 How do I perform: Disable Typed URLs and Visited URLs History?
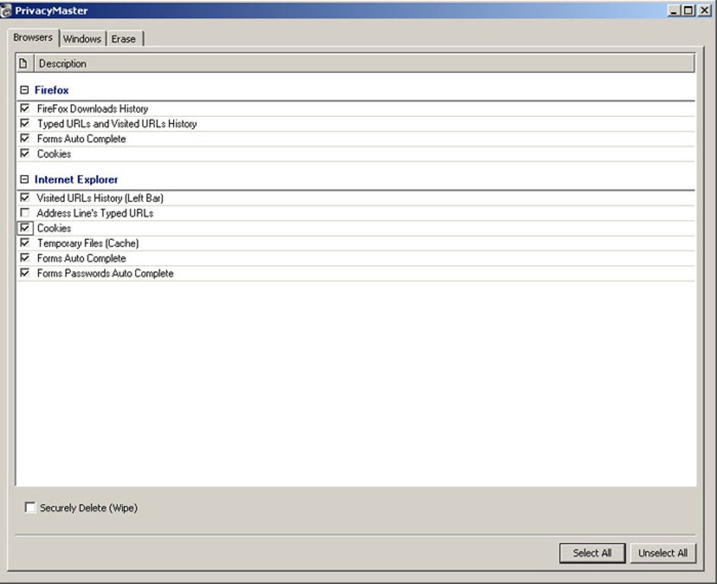[25, 124]
